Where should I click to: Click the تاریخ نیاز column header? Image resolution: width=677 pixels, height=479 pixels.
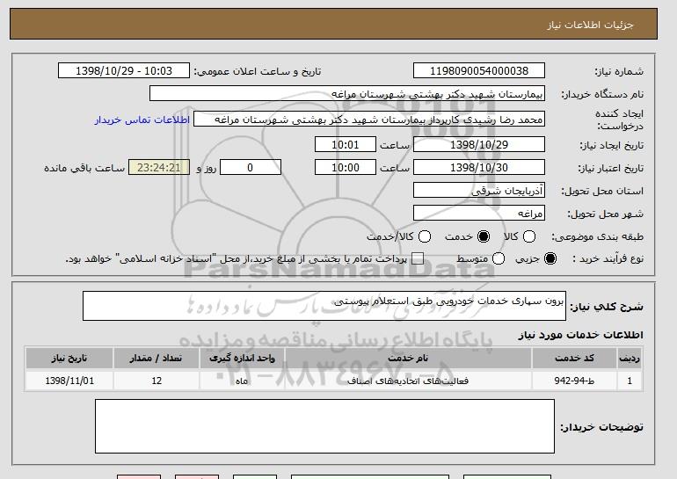tap(69, 359)
